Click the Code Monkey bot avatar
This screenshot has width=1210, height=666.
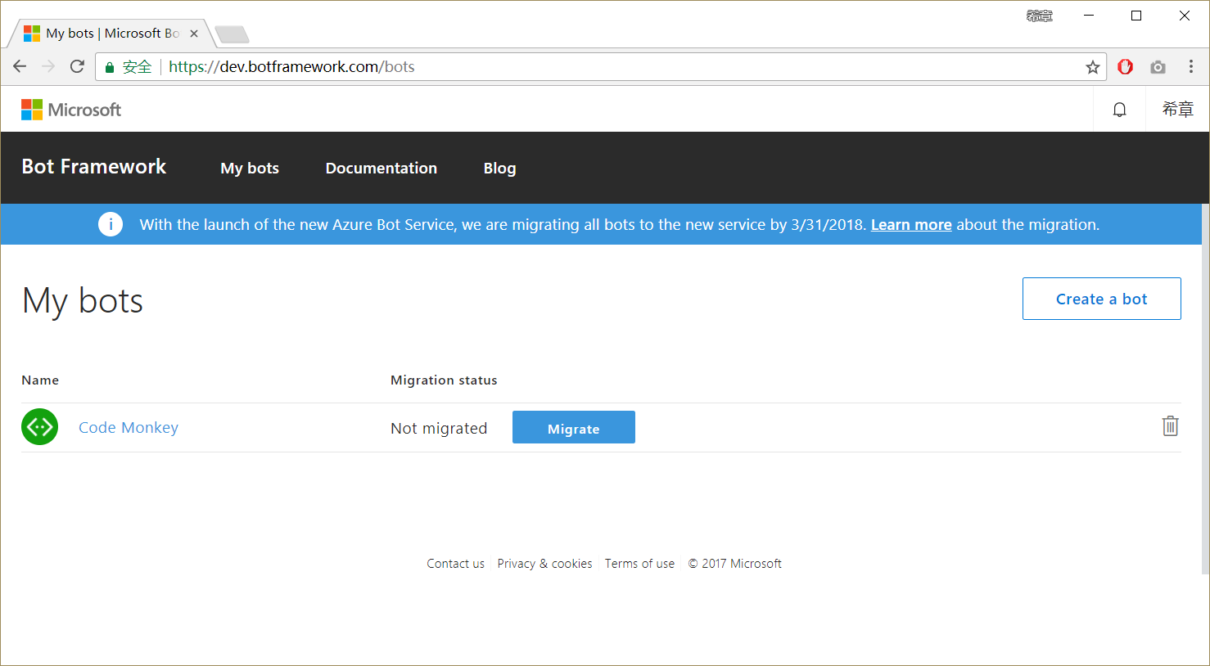click(x=39, y=426)
